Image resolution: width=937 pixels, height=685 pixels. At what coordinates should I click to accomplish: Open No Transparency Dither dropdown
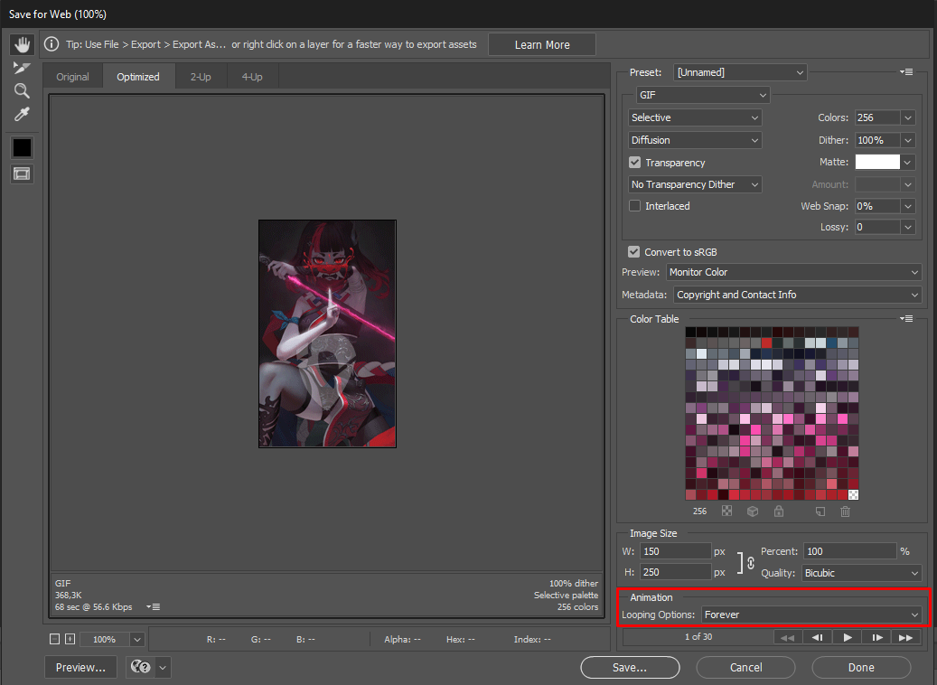695,184
